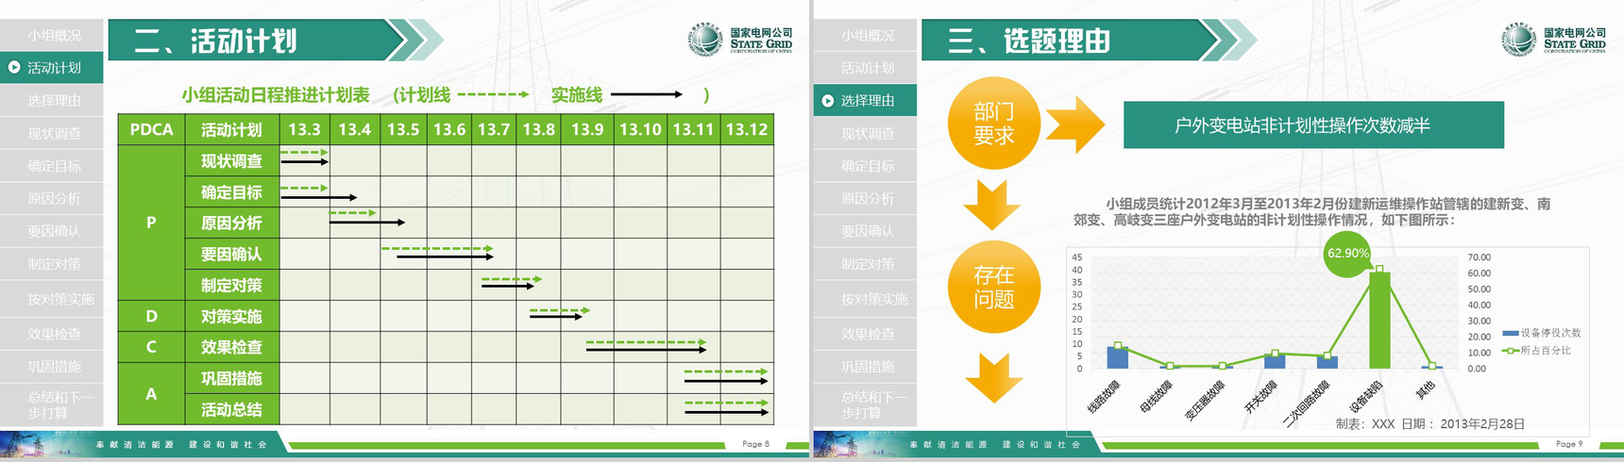Click the D phase cell in the PDCA column
This screenshot has width=1624, height=462.
coord(151,316)
